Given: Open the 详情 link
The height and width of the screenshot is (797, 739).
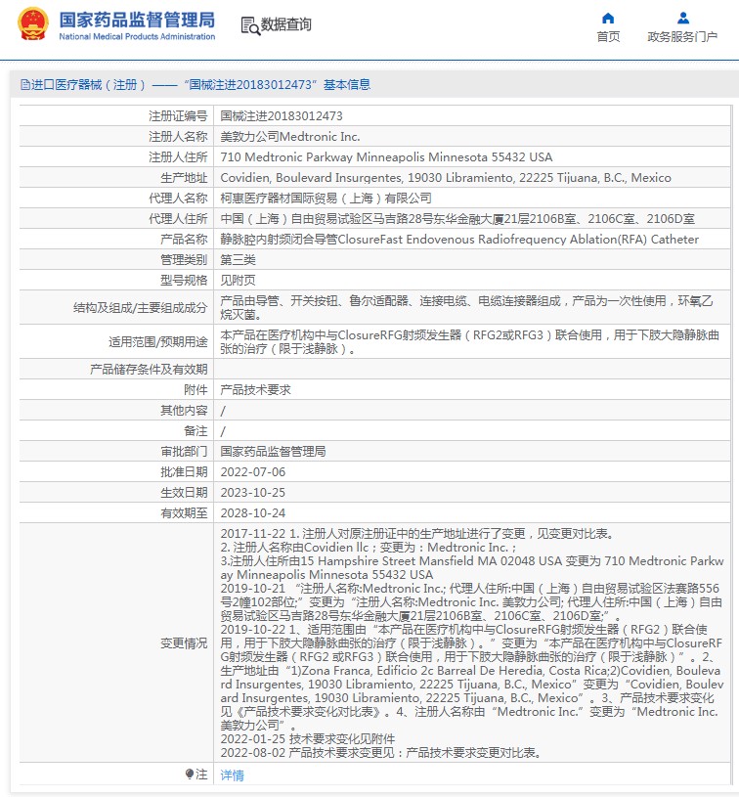Looking at the screenshot, I should [x=233, y=775].
